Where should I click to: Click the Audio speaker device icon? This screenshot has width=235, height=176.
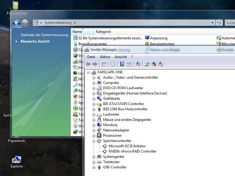[x=99, y=77]
